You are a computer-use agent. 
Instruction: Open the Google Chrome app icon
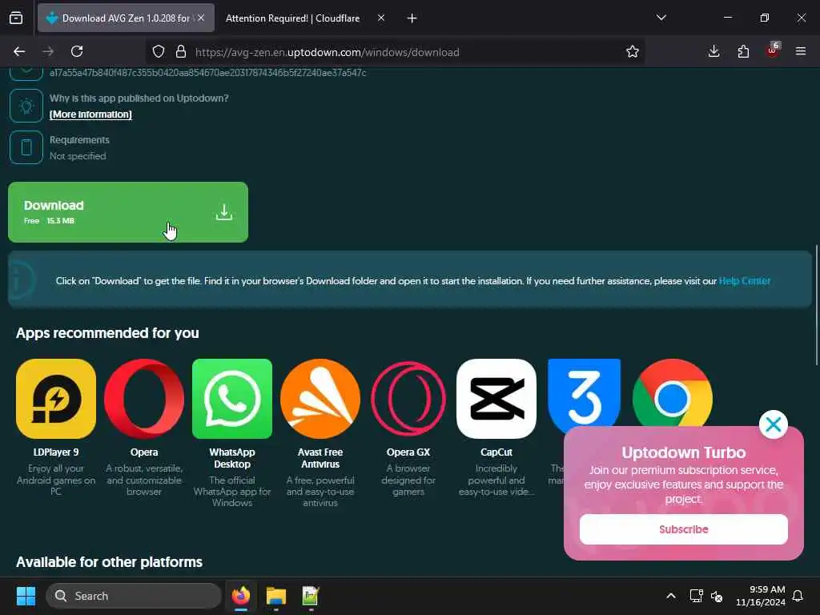pyautogui.click(x=673, y=393)
